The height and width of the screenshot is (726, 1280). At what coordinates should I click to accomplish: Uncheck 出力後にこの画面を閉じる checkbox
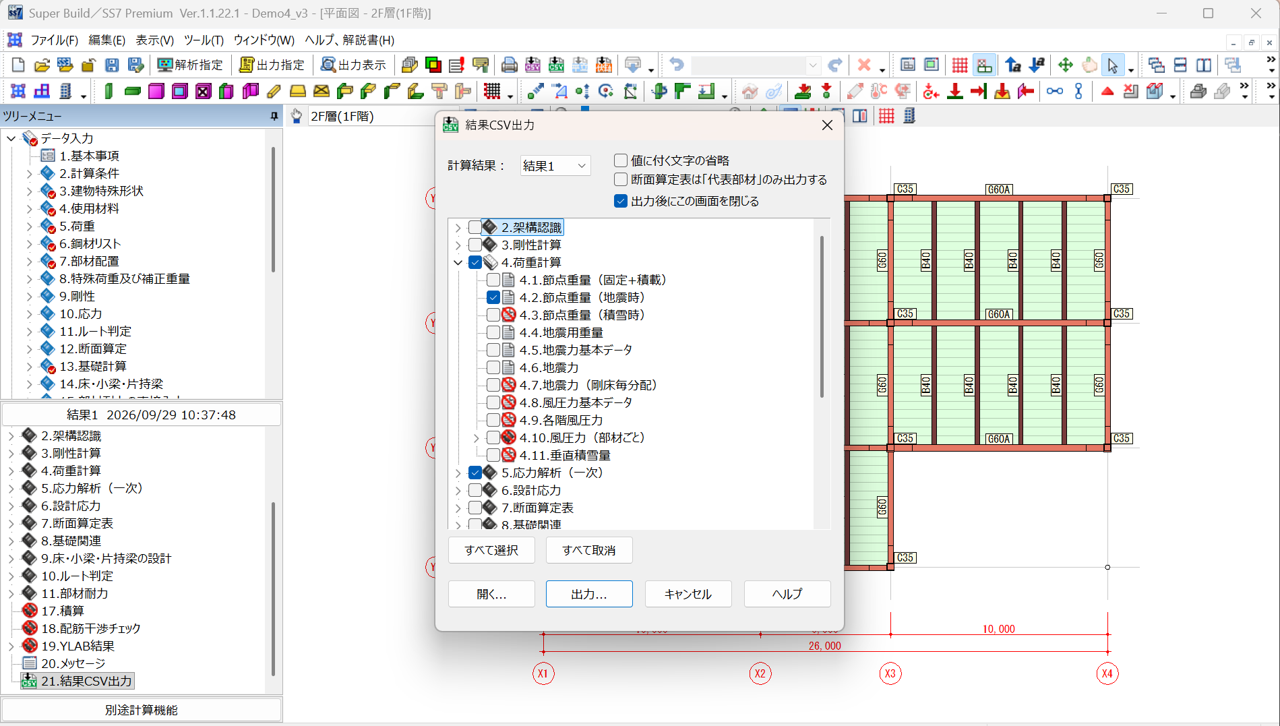click(621, 201)
